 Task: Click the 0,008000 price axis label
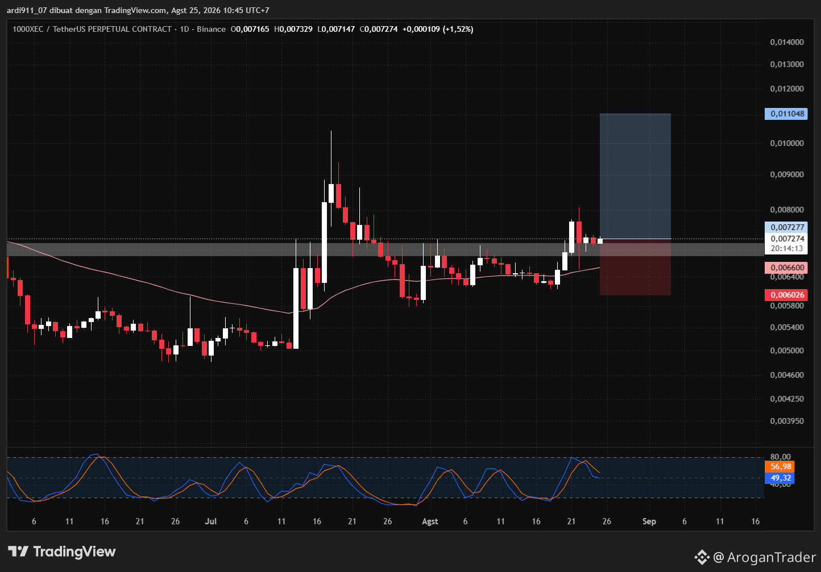point(787,210)
